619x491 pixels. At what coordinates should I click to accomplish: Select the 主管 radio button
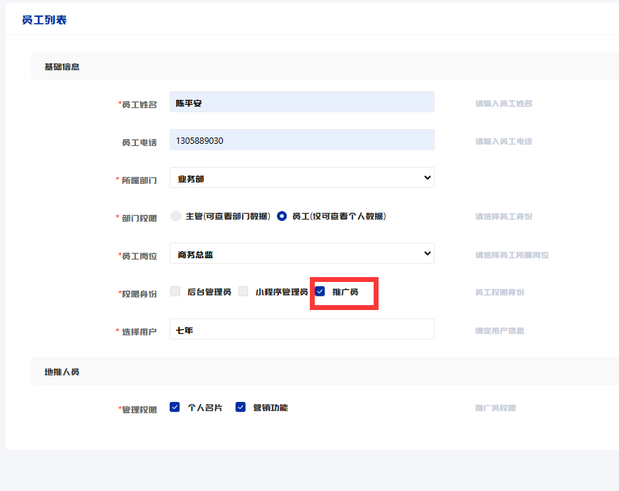tap(176, 216)
